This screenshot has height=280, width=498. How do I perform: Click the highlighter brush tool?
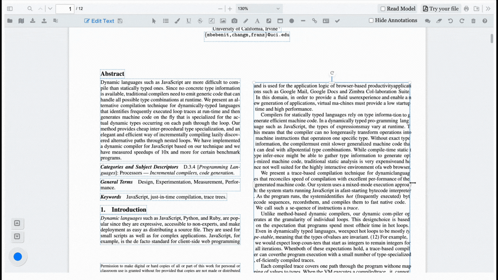(x=177, y=21)
